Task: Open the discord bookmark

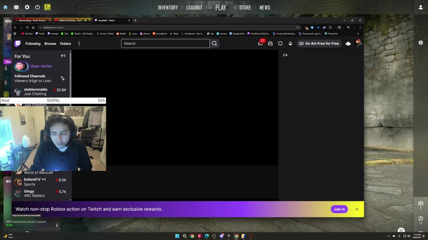Action: click(145, 34)
